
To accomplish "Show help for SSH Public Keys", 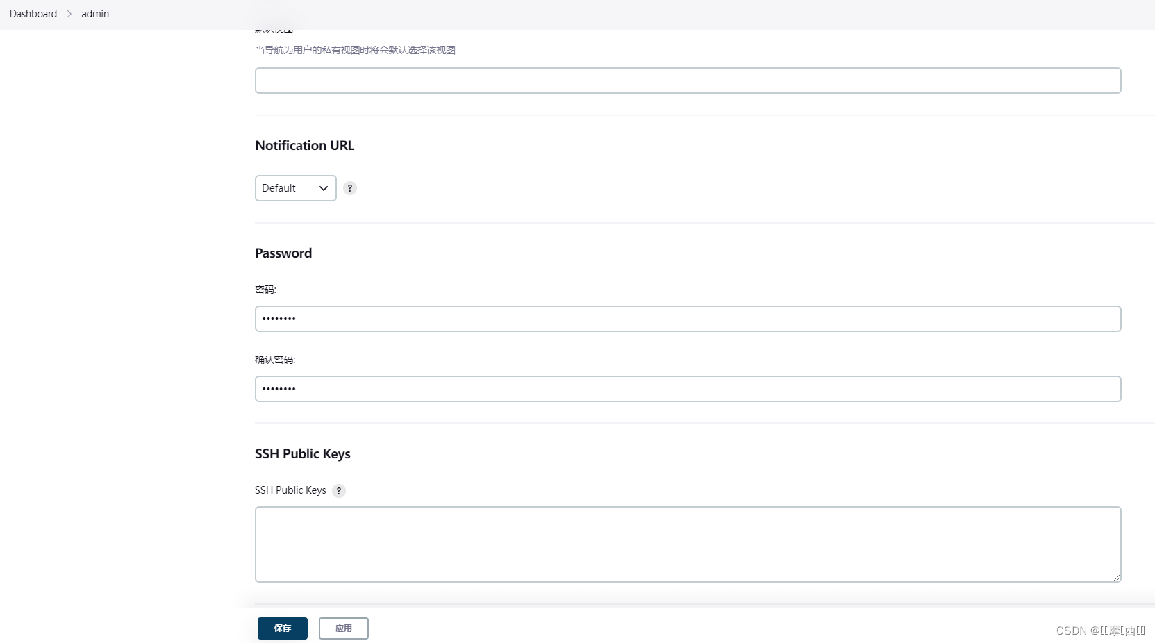I will click(x=339, y=491).
